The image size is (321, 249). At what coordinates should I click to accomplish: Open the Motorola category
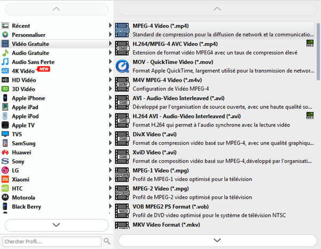tap(57, 197)
